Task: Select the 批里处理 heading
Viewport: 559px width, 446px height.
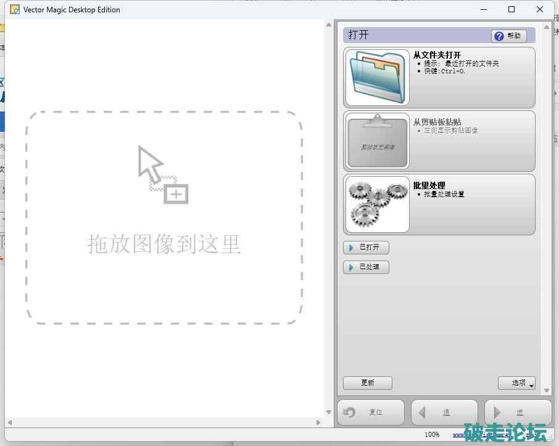Action: coord(429,185)
